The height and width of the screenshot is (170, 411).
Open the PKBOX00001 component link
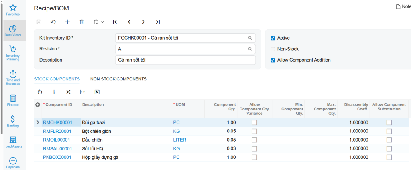click(x=57, y=157)
